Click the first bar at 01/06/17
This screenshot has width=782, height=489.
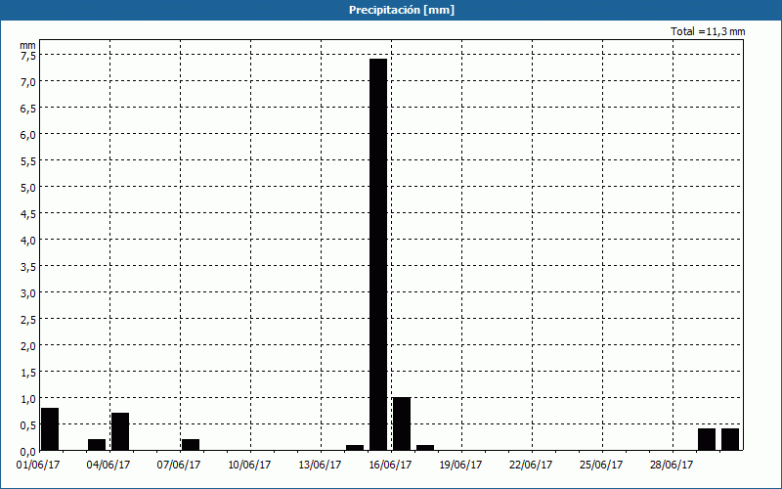tap(50, 429)
